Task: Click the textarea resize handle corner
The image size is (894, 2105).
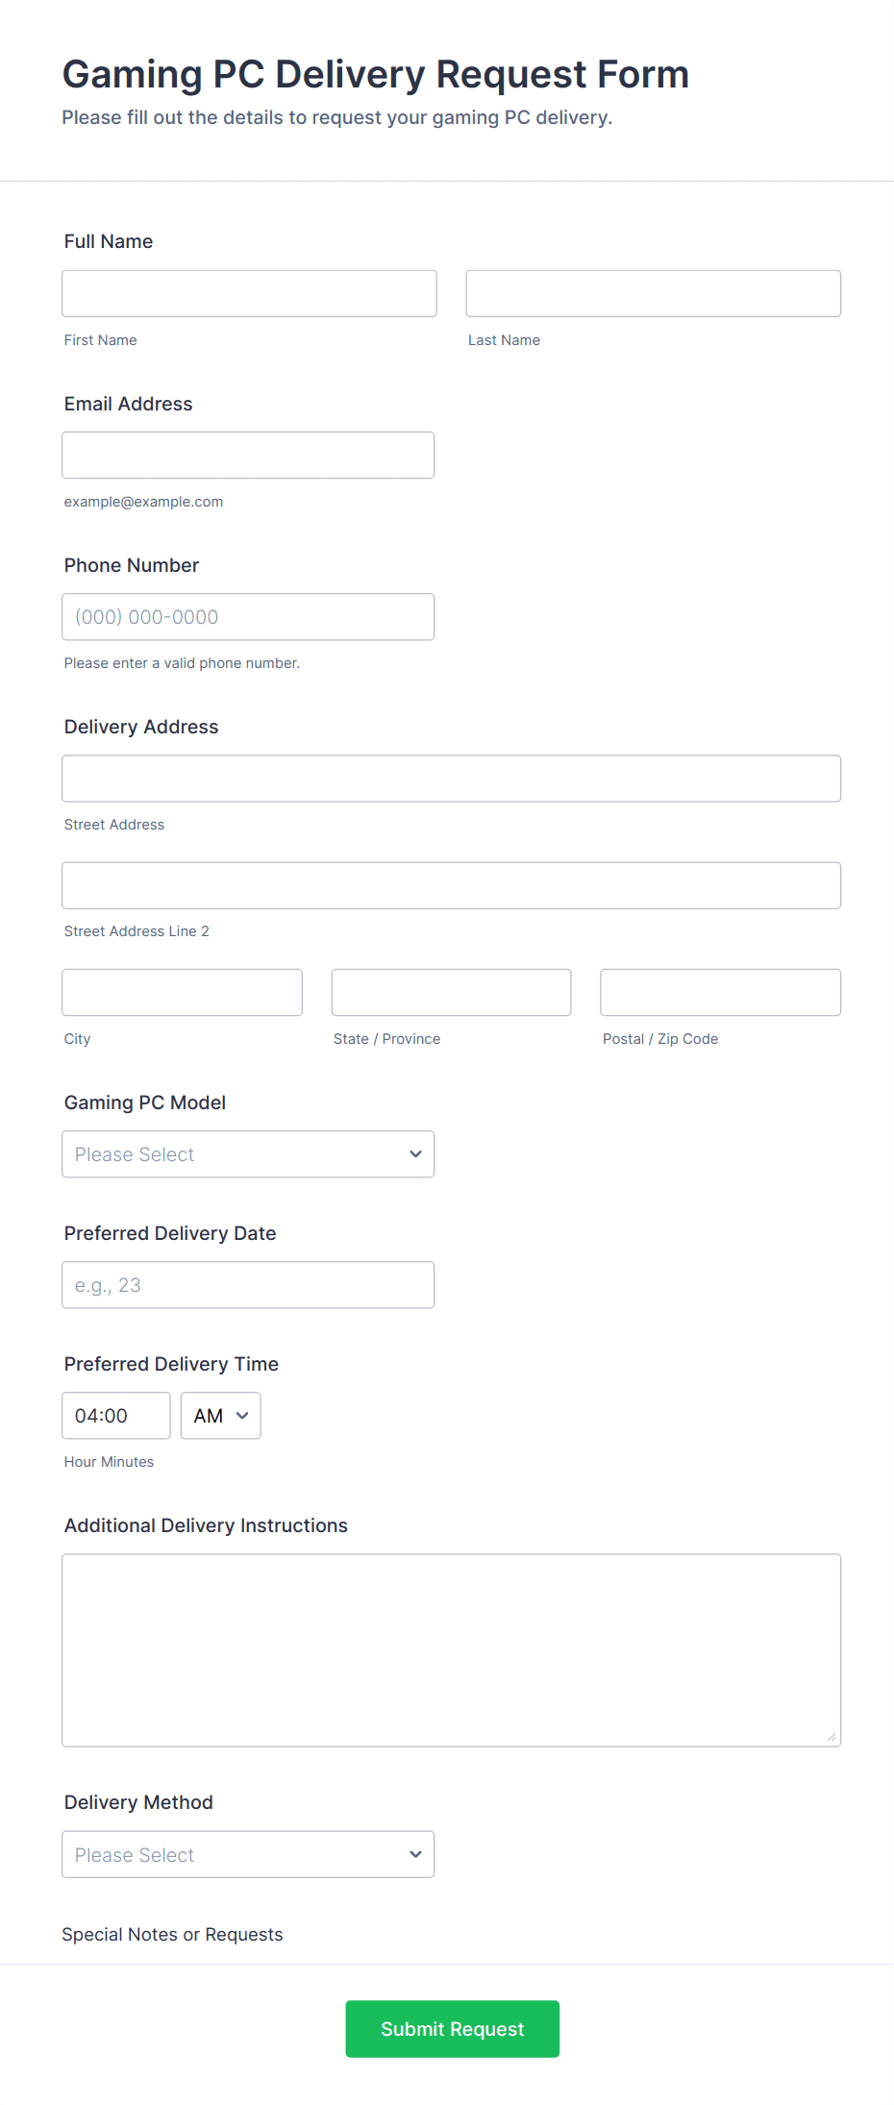Action: point(832,1737)
